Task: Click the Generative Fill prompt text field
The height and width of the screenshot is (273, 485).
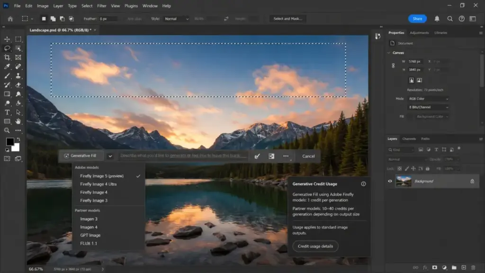Action: point(183,155)
